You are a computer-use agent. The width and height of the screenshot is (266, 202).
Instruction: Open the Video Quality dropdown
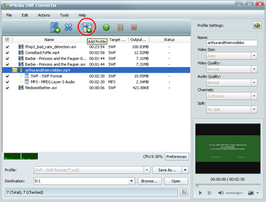254,69
